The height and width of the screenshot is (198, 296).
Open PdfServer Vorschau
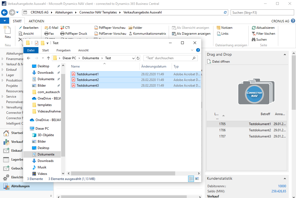coord(110,34)
